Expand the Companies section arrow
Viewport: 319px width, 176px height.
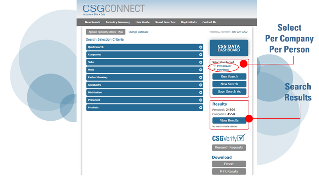201,55
